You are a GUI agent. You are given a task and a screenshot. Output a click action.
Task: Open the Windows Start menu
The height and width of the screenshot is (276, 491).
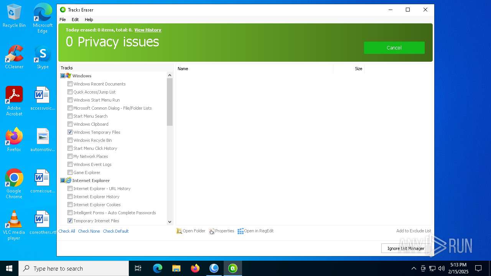(x=9, y=268)
